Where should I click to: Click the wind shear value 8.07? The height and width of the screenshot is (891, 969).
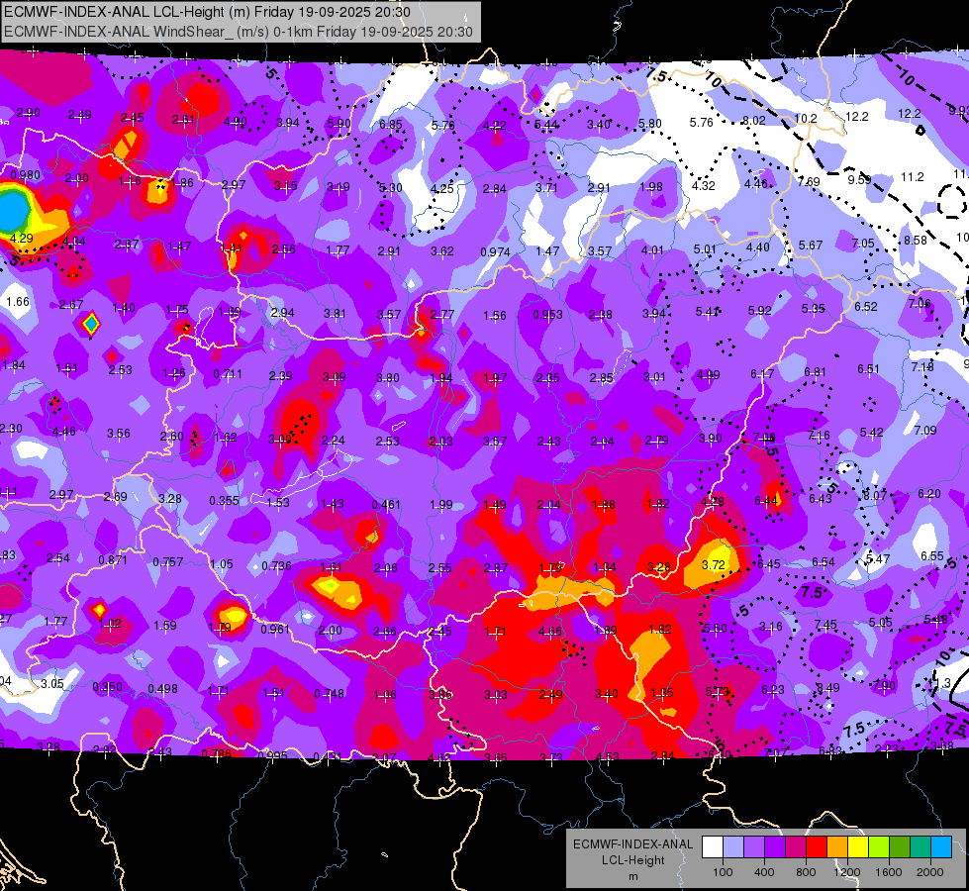point(875,495)
